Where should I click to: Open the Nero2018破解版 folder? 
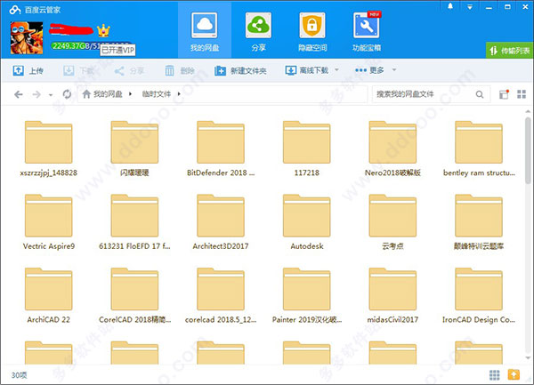[392, 148]
